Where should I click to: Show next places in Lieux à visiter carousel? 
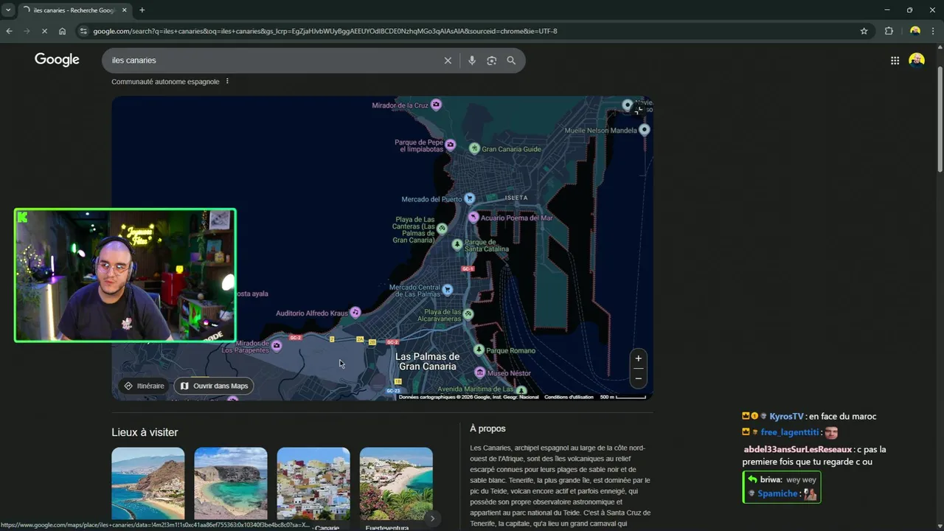pyautogui.click(x=432, y=518)
